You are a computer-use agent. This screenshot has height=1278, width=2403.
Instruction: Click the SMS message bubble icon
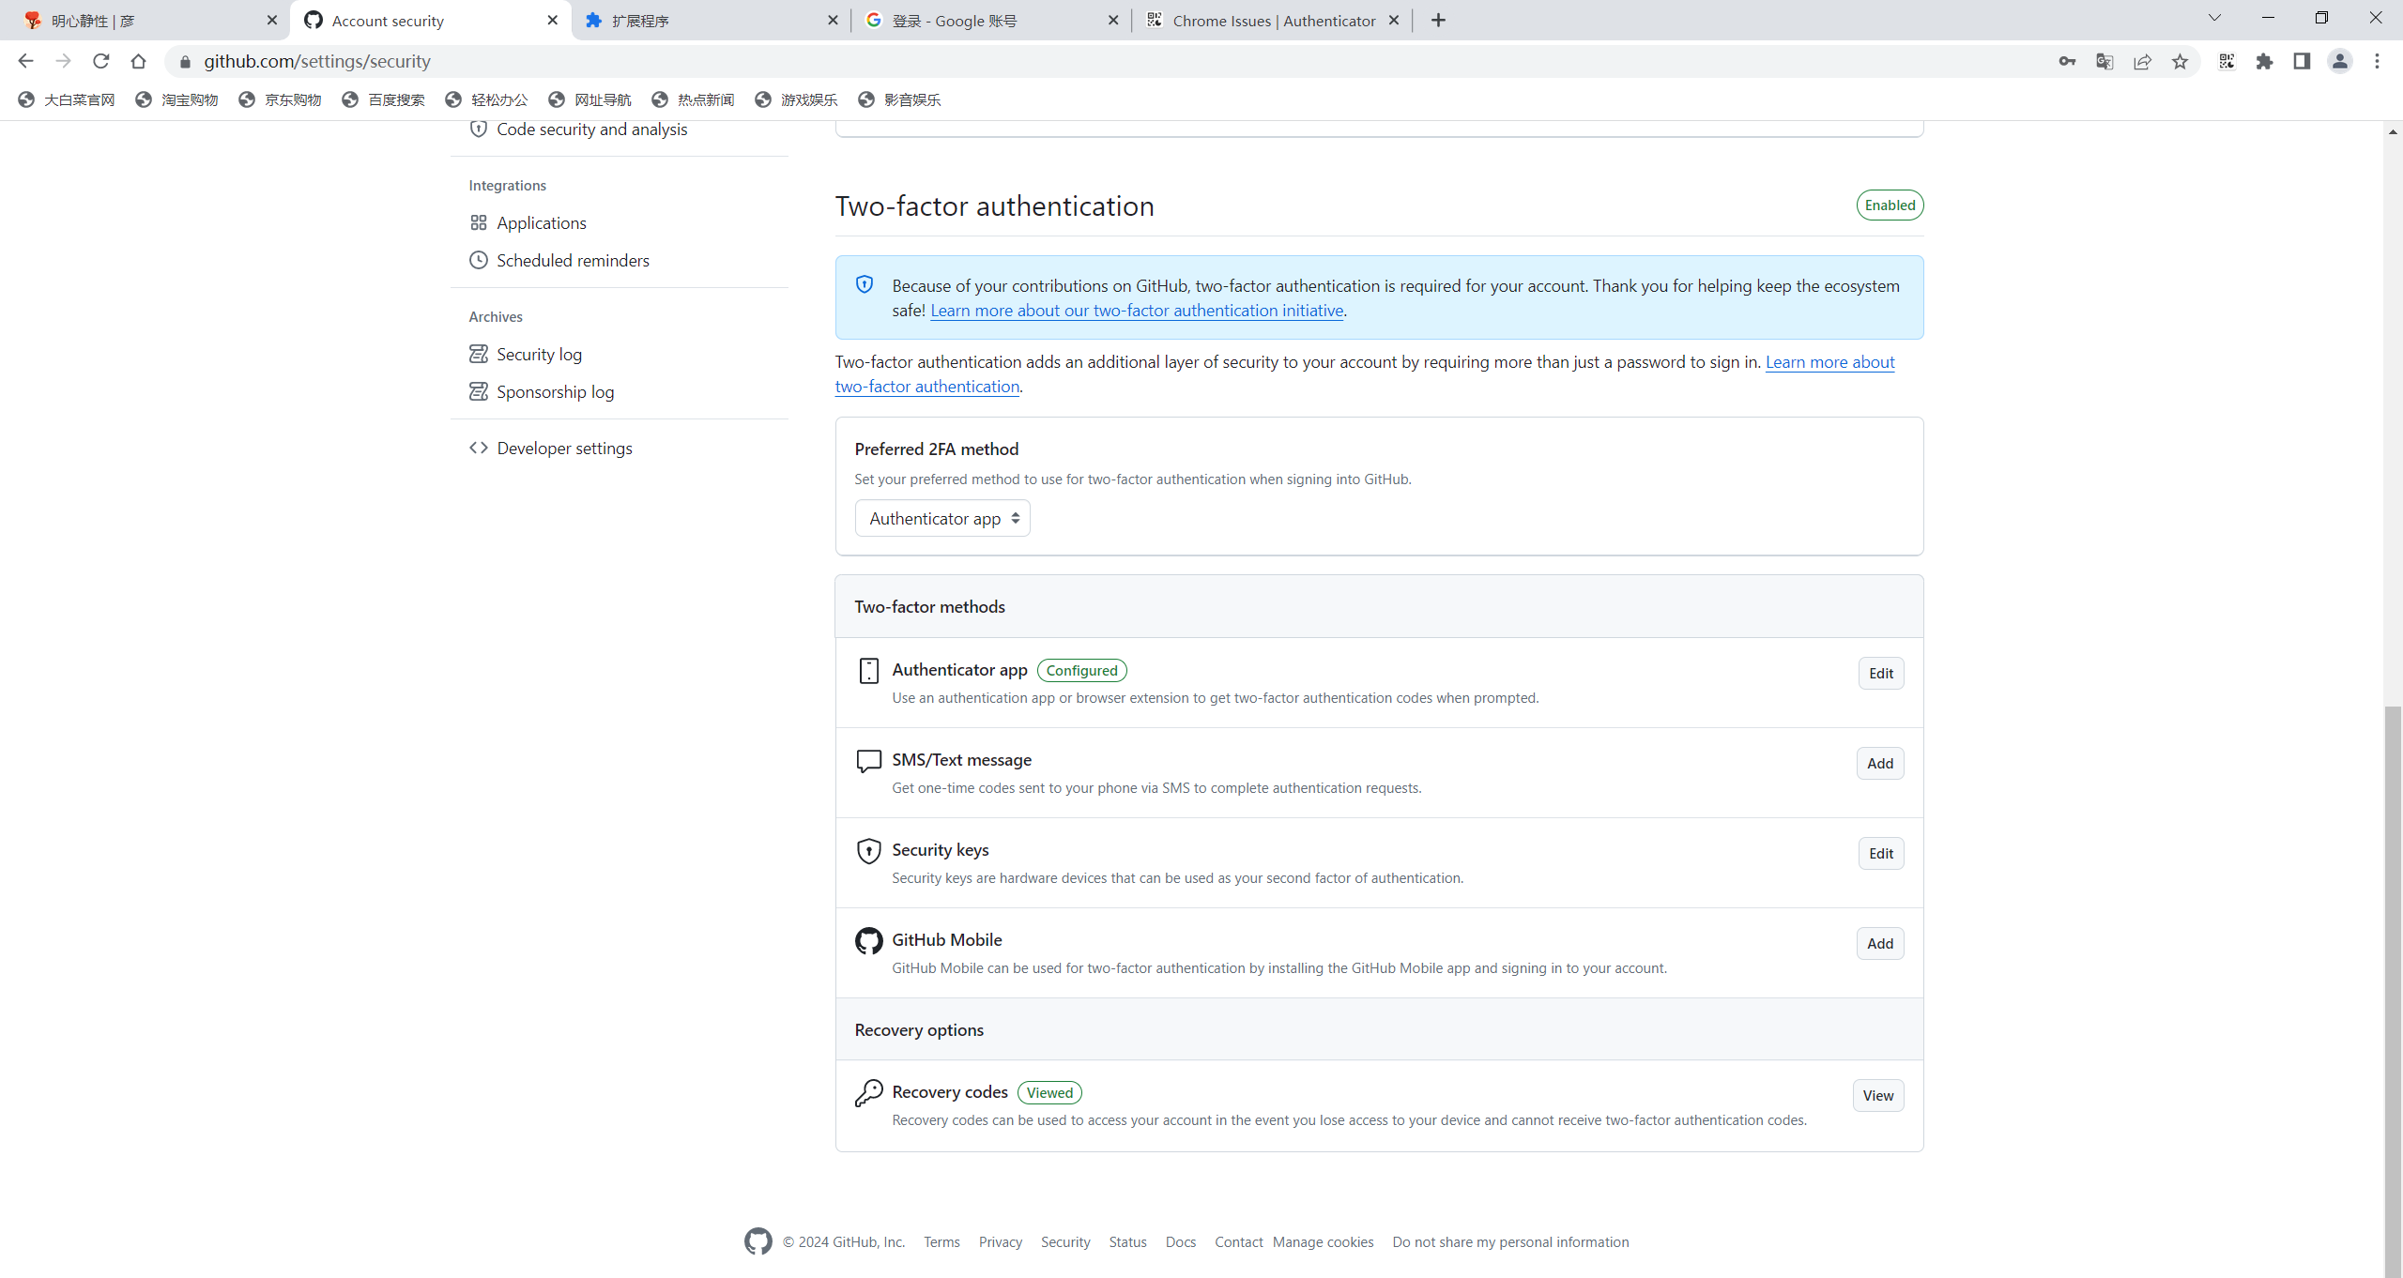(868, 760)
